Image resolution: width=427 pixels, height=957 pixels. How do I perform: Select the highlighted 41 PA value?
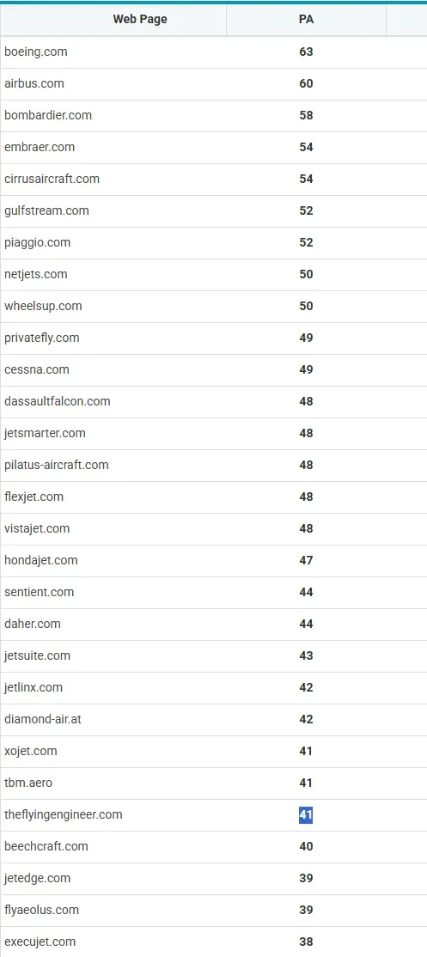[x=306, y=814]
